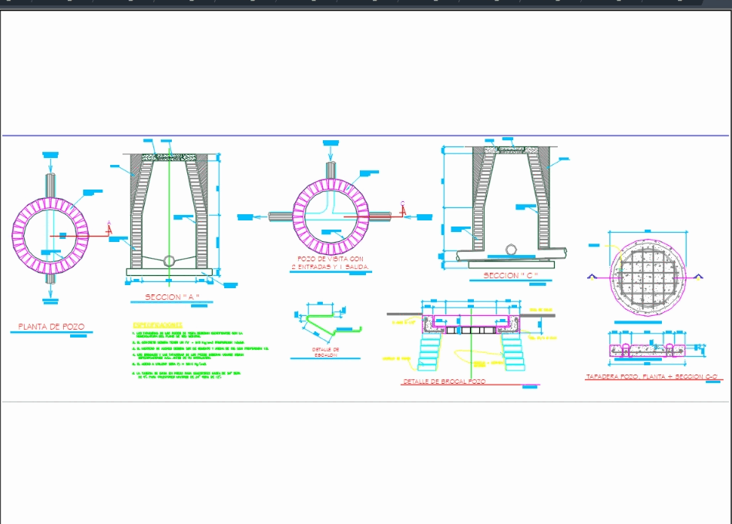Click the Detalle de Brocal Pozo title
This screenshot has height=524, width=732.
[x=445, y=380]
